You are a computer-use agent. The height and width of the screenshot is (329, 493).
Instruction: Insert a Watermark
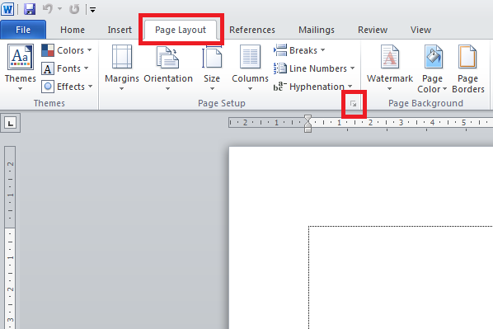coord(390,68)
